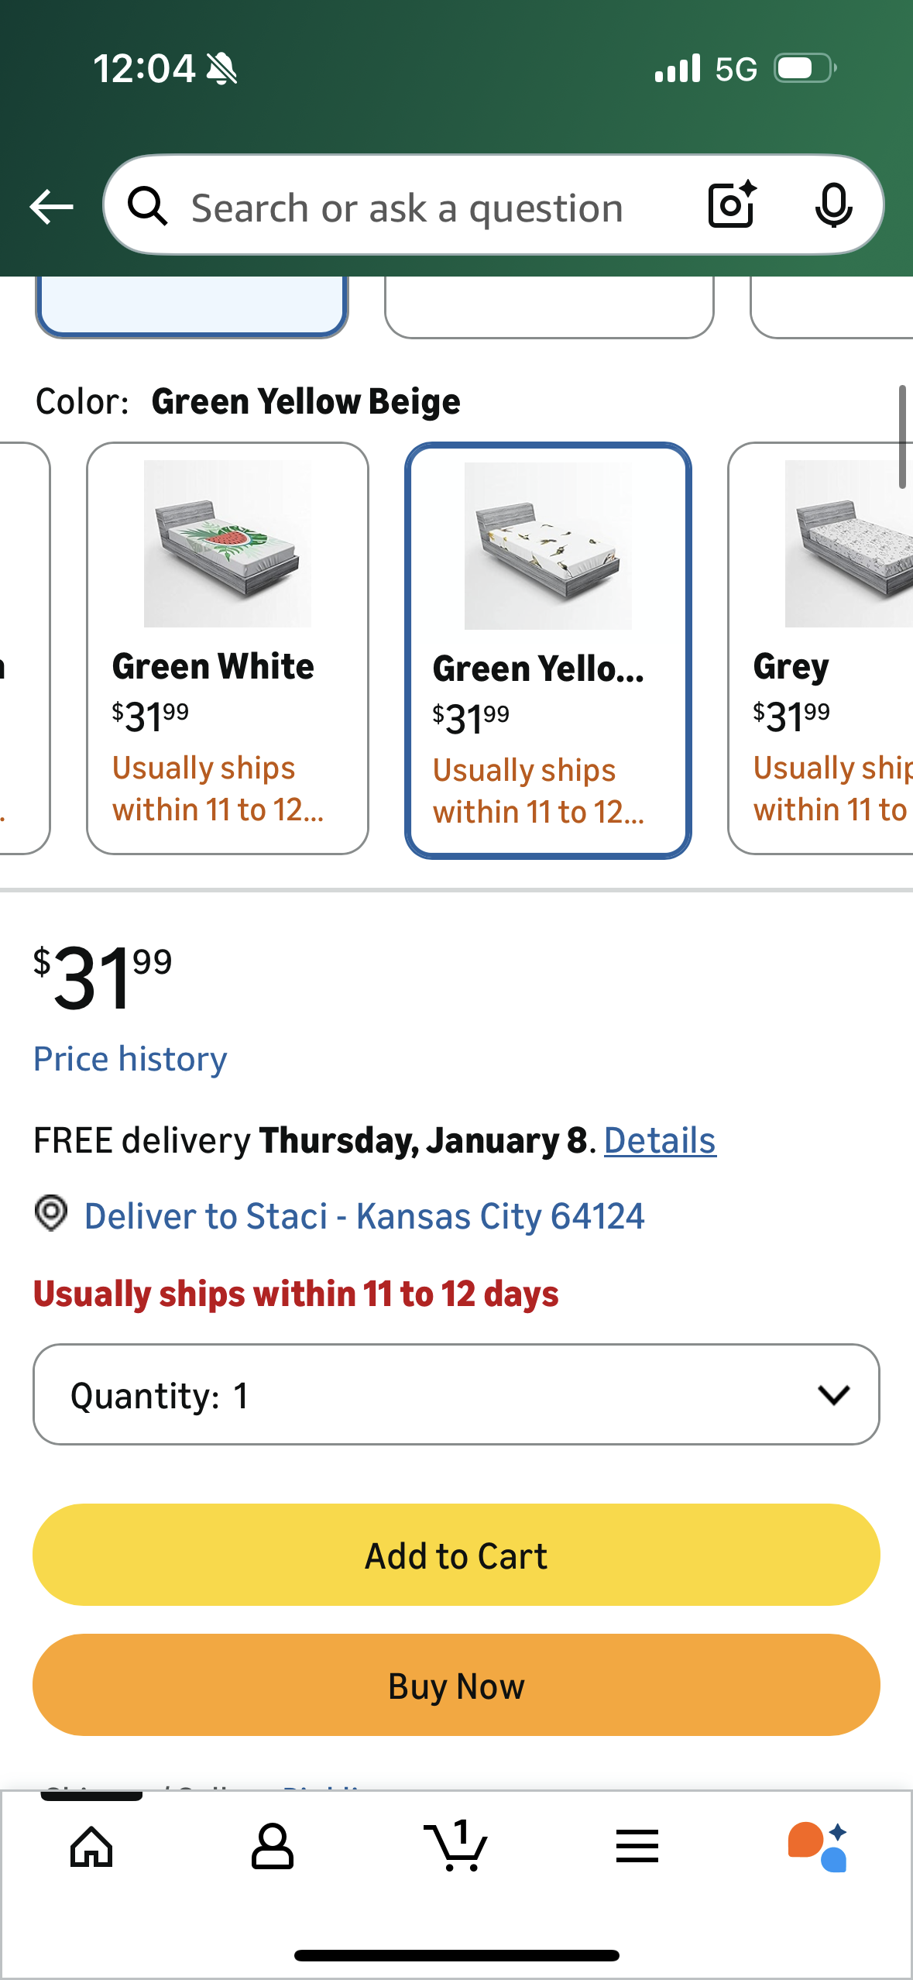The image size is (913, 1980).
Task: Change Deliver to Staci address link
Action: pyautogui.click(x=364, y=1216)
